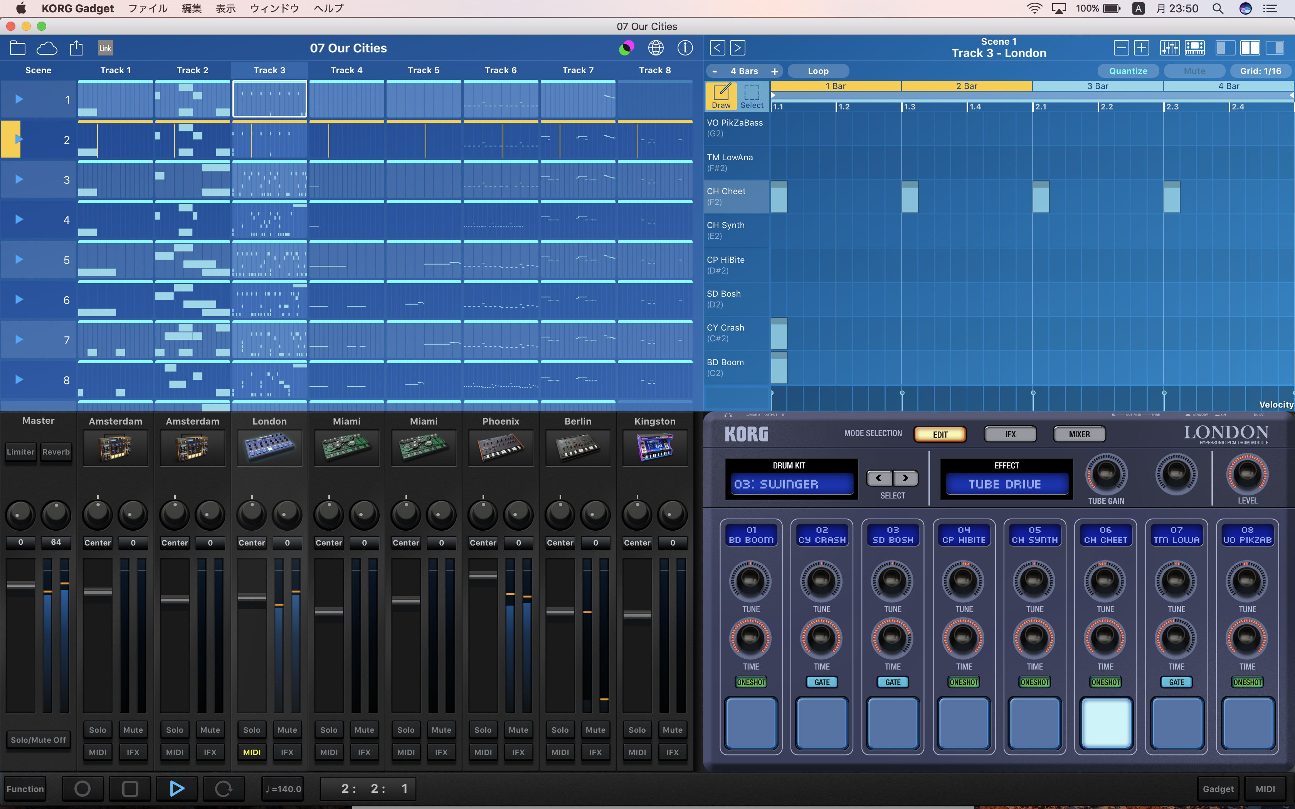Viewport: 1295px width, 809px height.
Task: Click the export share icon
Action: click(77, 48)
